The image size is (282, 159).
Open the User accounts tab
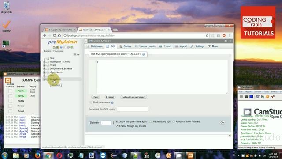[x=145, y=46]
